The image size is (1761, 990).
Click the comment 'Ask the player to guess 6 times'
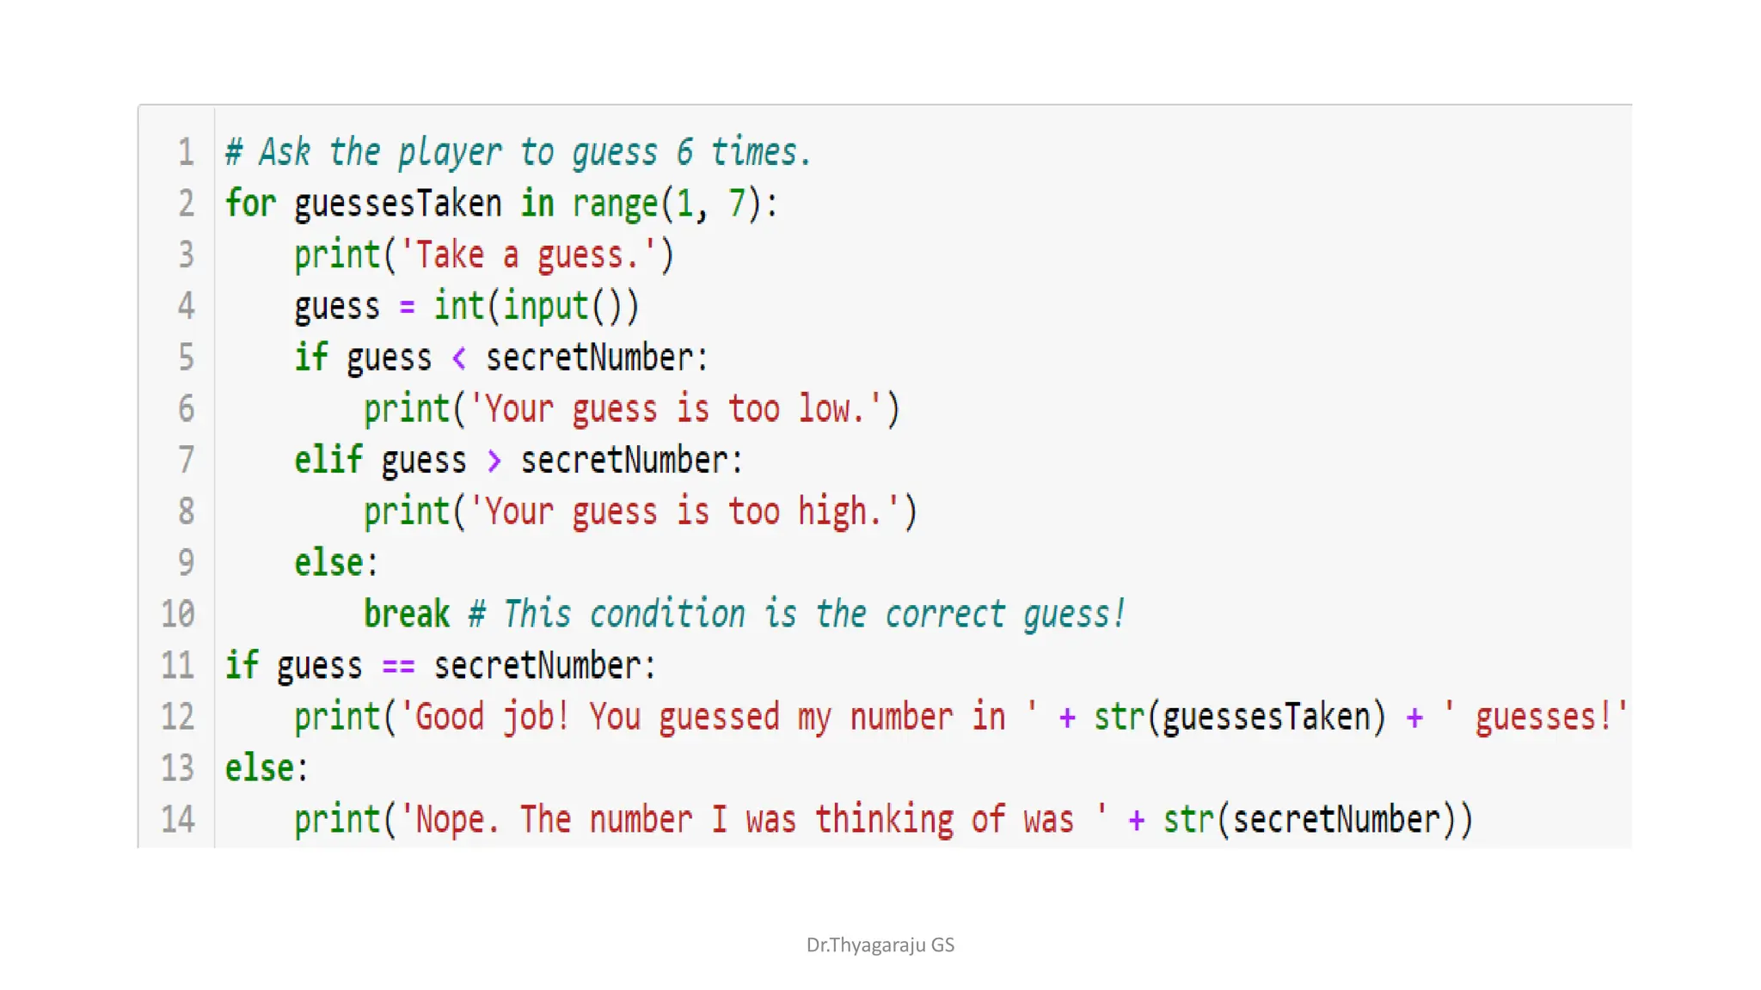click(x=519, y=153)
